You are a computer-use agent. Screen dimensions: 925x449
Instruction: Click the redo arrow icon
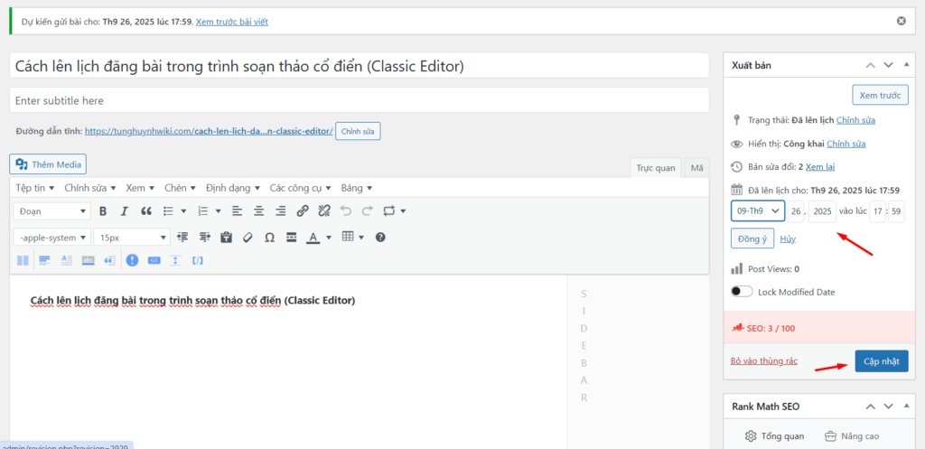368,211
